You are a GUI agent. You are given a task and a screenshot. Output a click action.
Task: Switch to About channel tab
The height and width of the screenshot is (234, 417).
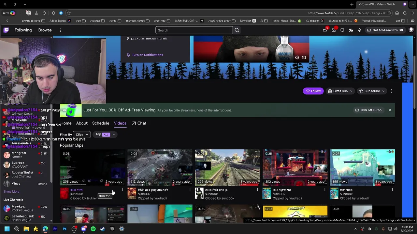click(82, 123)
